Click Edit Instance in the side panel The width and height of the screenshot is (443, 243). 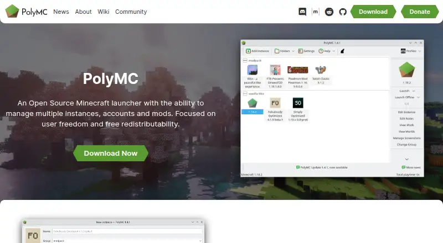[x=407, y=112]
